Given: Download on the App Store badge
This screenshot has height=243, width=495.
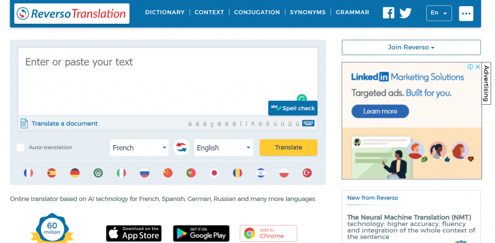Looking at the screenshot, I should pos(134,233).
